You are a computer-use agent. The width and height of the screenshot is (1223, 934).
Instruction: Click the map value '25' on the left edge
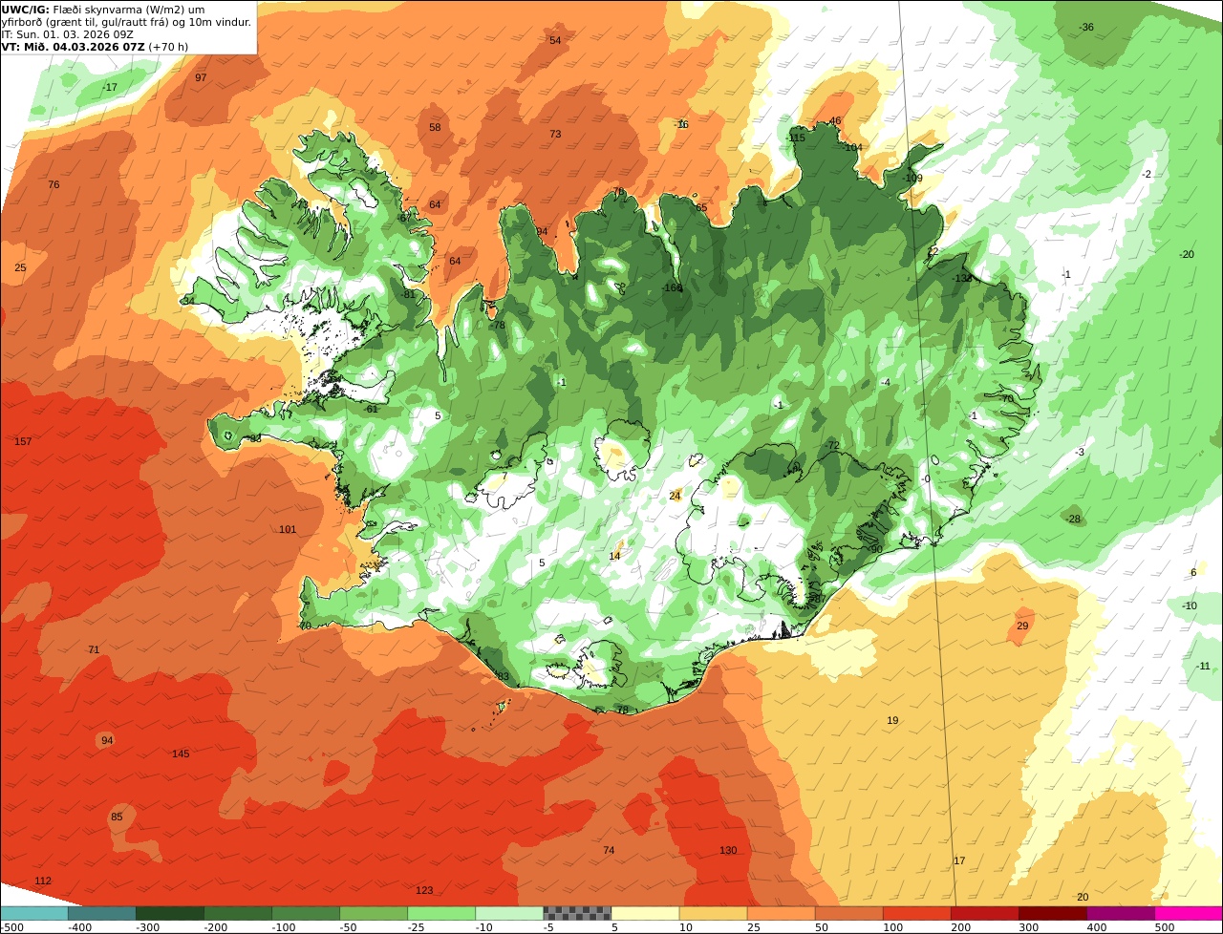click(x=20, y=268)
